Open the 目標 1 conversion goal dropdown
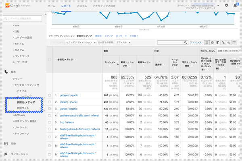Screen dimensions: 242x161 click(x=229, y=51)
